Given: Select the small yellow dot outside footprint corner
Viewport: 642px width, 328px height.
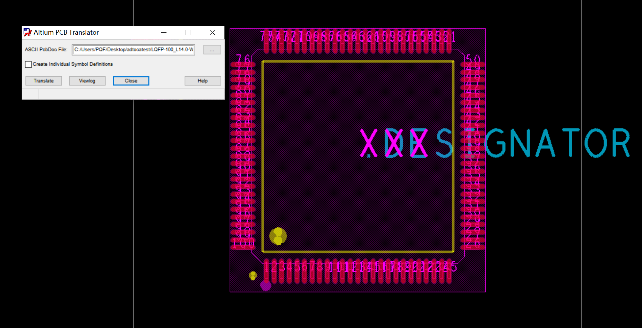Looking at the screenshot, I should click(x=253, y=276).
